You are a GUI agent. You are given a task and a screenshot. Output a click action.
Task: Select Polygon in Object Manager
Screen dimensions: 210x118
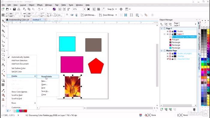[x=175, y=40]
